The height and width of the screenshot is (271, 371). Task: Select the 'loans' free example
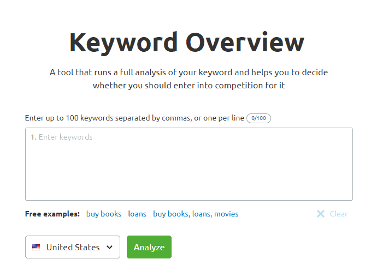point(137,214)
